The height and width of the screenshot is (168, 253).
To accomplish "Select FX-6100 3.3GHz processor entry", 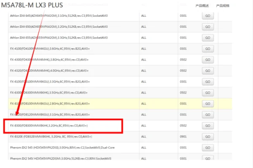I will pyautogui.click(x=50, y=81).
